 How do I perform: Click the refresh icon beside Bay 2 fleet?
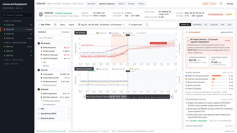click(x=55, y=25)
